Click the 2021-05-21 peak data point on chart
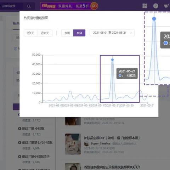This screenshot has width=170, height=170. click(x=112, y=60)
